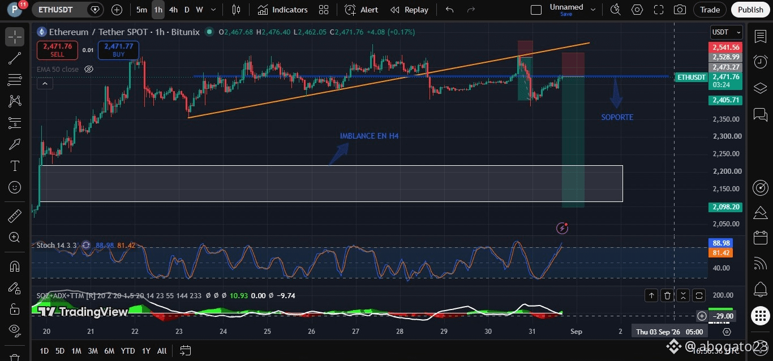This screenshot has width=773, height=361.
Task: Open the pattern drawing tools
Action: (x=15, y=101)
